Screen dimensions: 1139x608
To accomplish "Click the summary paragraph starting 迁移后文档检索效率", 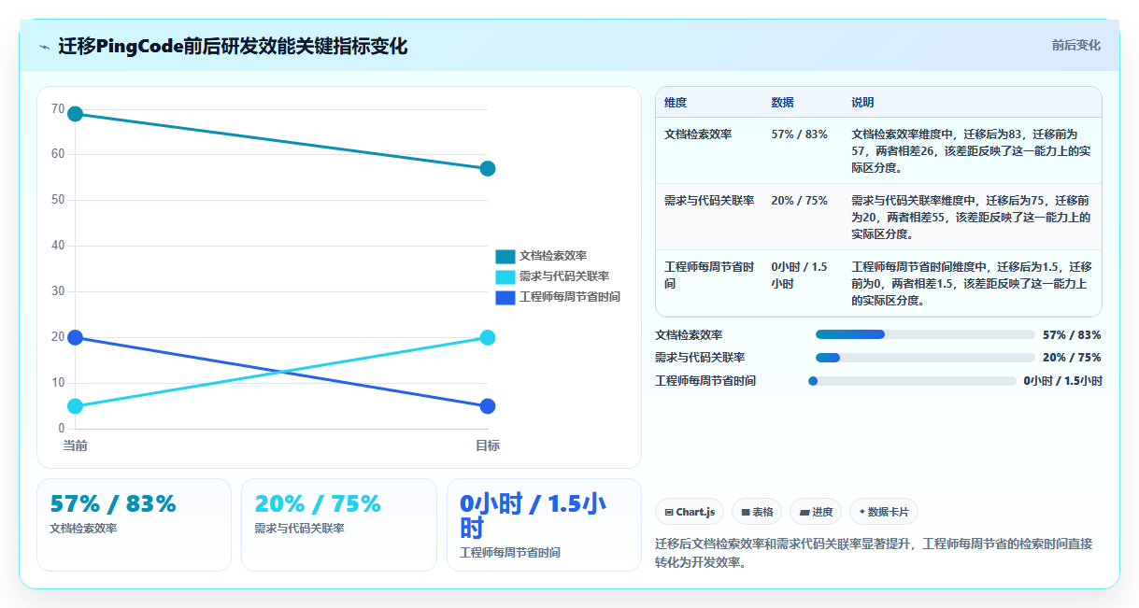I will [874, 553].
